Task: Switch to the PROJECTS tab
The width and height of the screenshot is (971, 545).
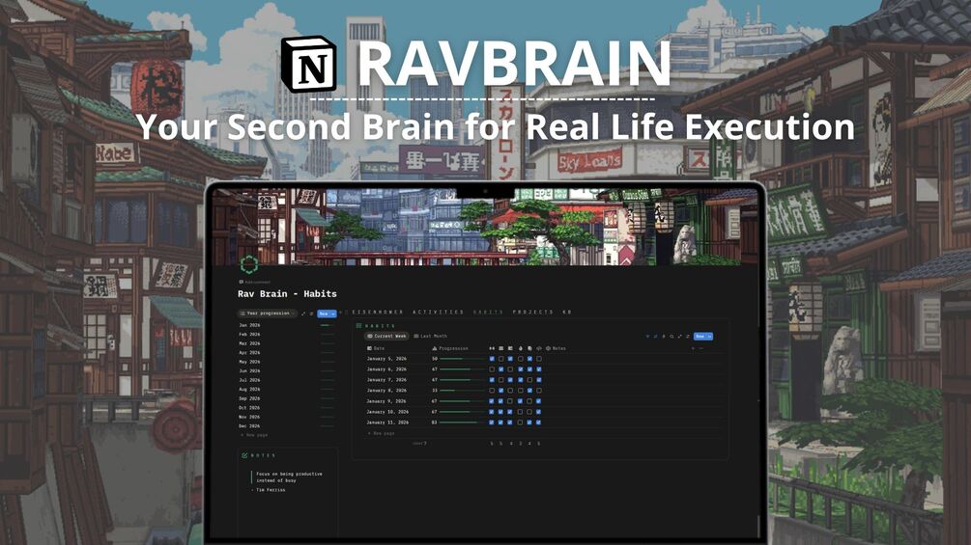Action: 533,312
